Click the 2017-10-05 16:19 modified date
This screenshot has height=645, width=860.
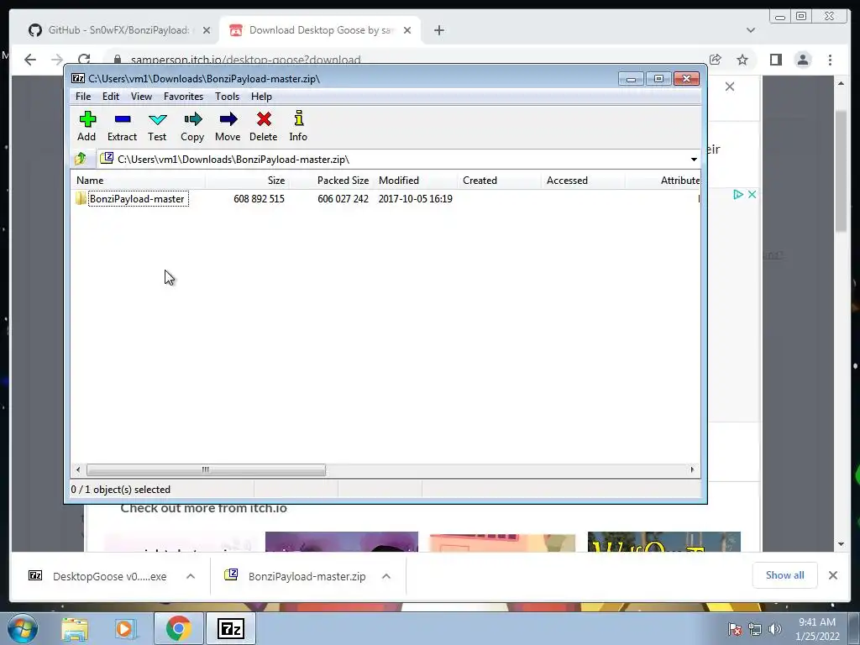pyautogui.click(x=415, y=199)
